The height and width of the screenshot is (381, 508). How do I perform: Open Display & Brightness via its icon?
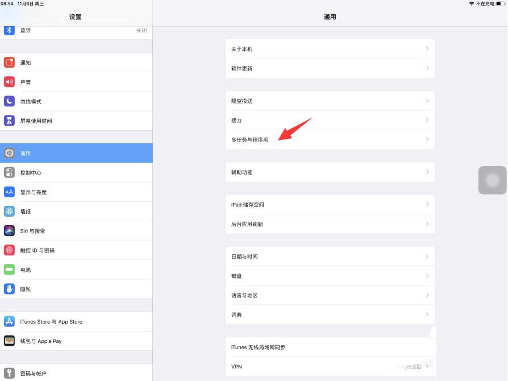tap(9, 192)
